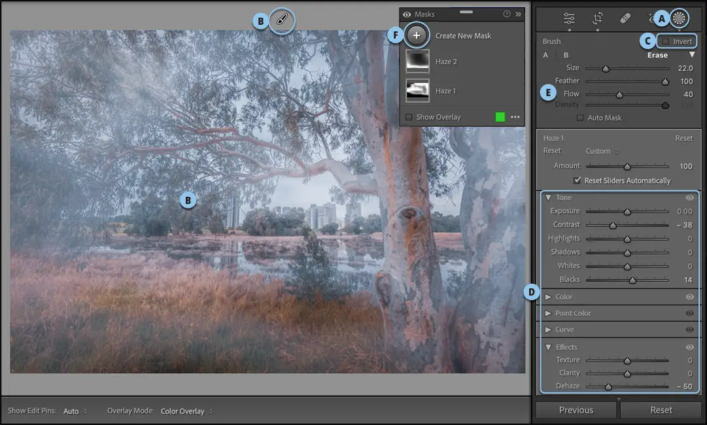Toggle Curve section visibility eye
The height and width of the screenshot is (425, 707).
click(x=689, y=330)
